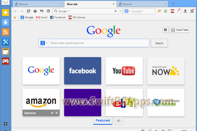Image resolution: width=197 pixels, height=131 pixels.
Task: Open the download manager toolbar icon
Action: (x=185, y=11)
